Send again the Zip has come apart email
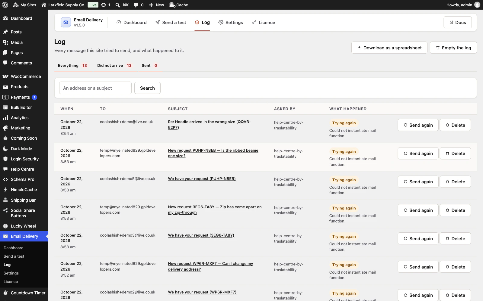483x301 pixels. (x=418, y=210)
